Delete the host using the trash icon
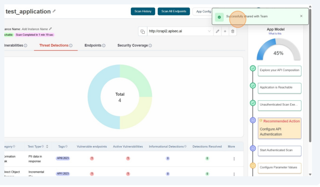Image resolution: width=320 pixels, height=187 pixels. (233, 31)
